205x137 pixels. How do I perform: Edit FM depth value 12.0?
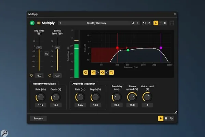tap(56, 105)
